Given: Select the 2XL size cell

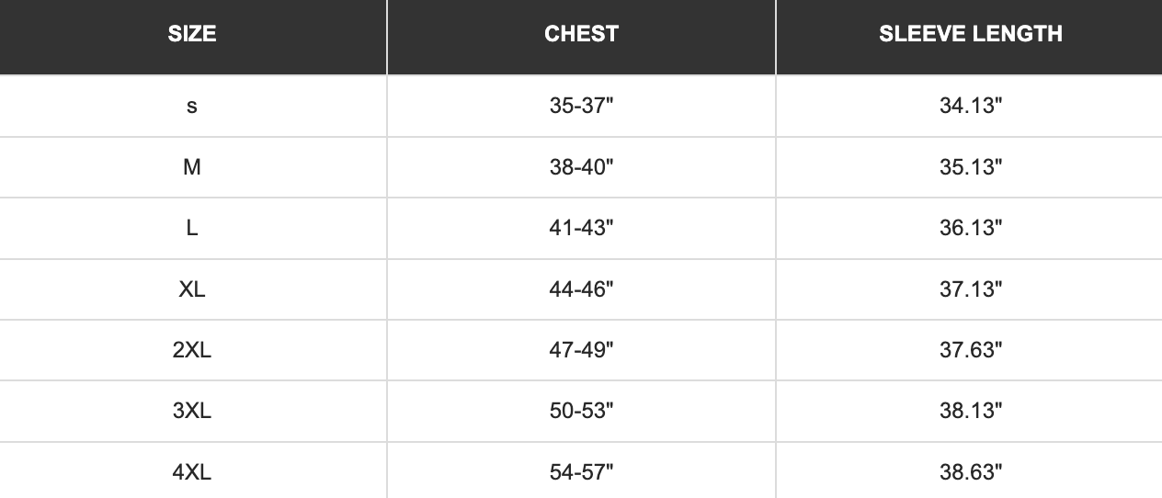Looking at the screenshot, I should [192, 350].
